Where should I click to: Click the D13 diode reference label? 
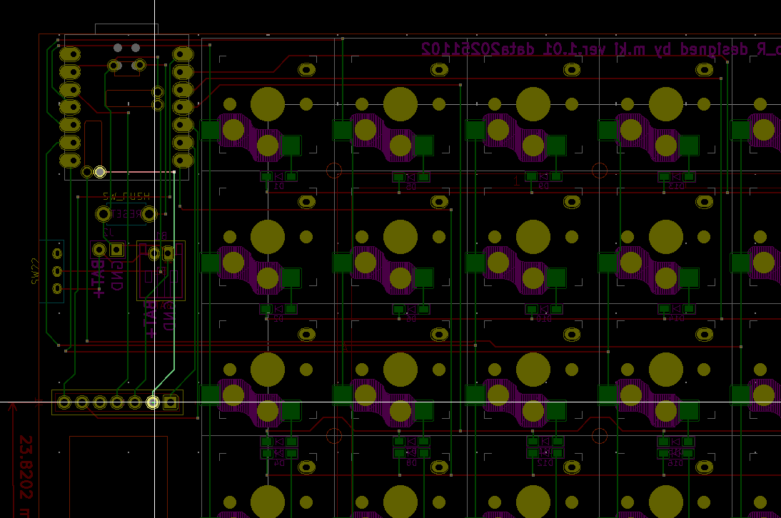(x=675, y=187)
